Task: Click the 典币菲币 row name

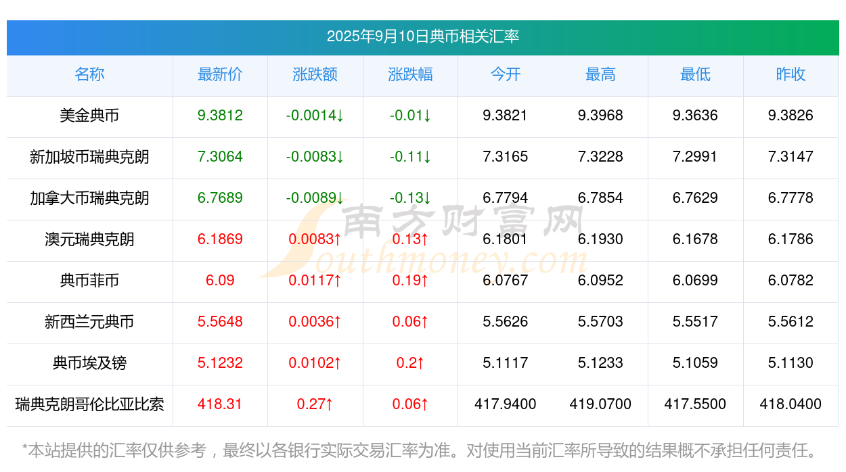Action: (x=89, y=281)
